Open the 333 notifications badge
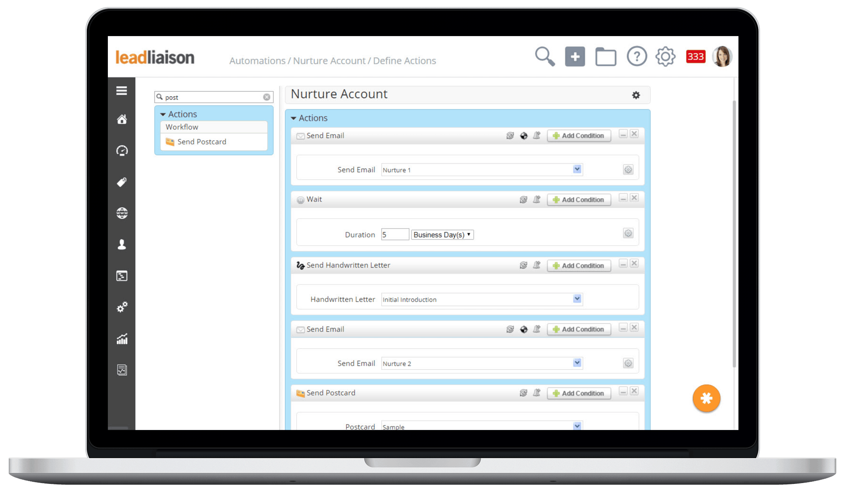Screen dimensions: 845x490 (x=695, y=57)
